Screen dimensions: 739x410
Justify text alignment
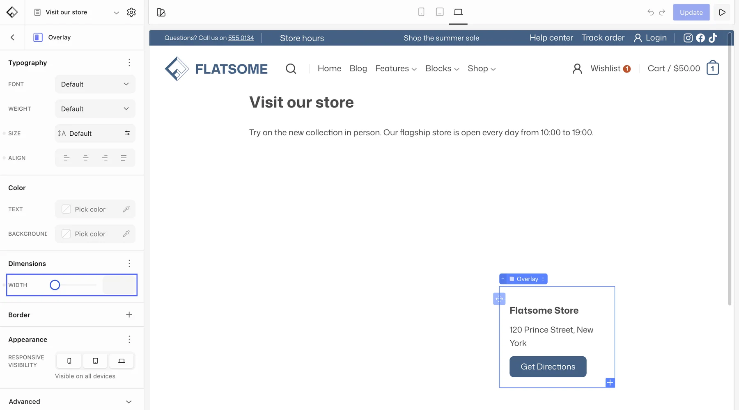coord(124,158)
